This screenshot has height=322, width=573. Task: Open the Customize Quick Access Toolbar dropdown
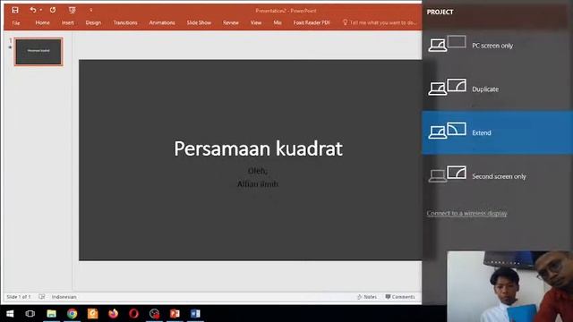click(90, 10)
